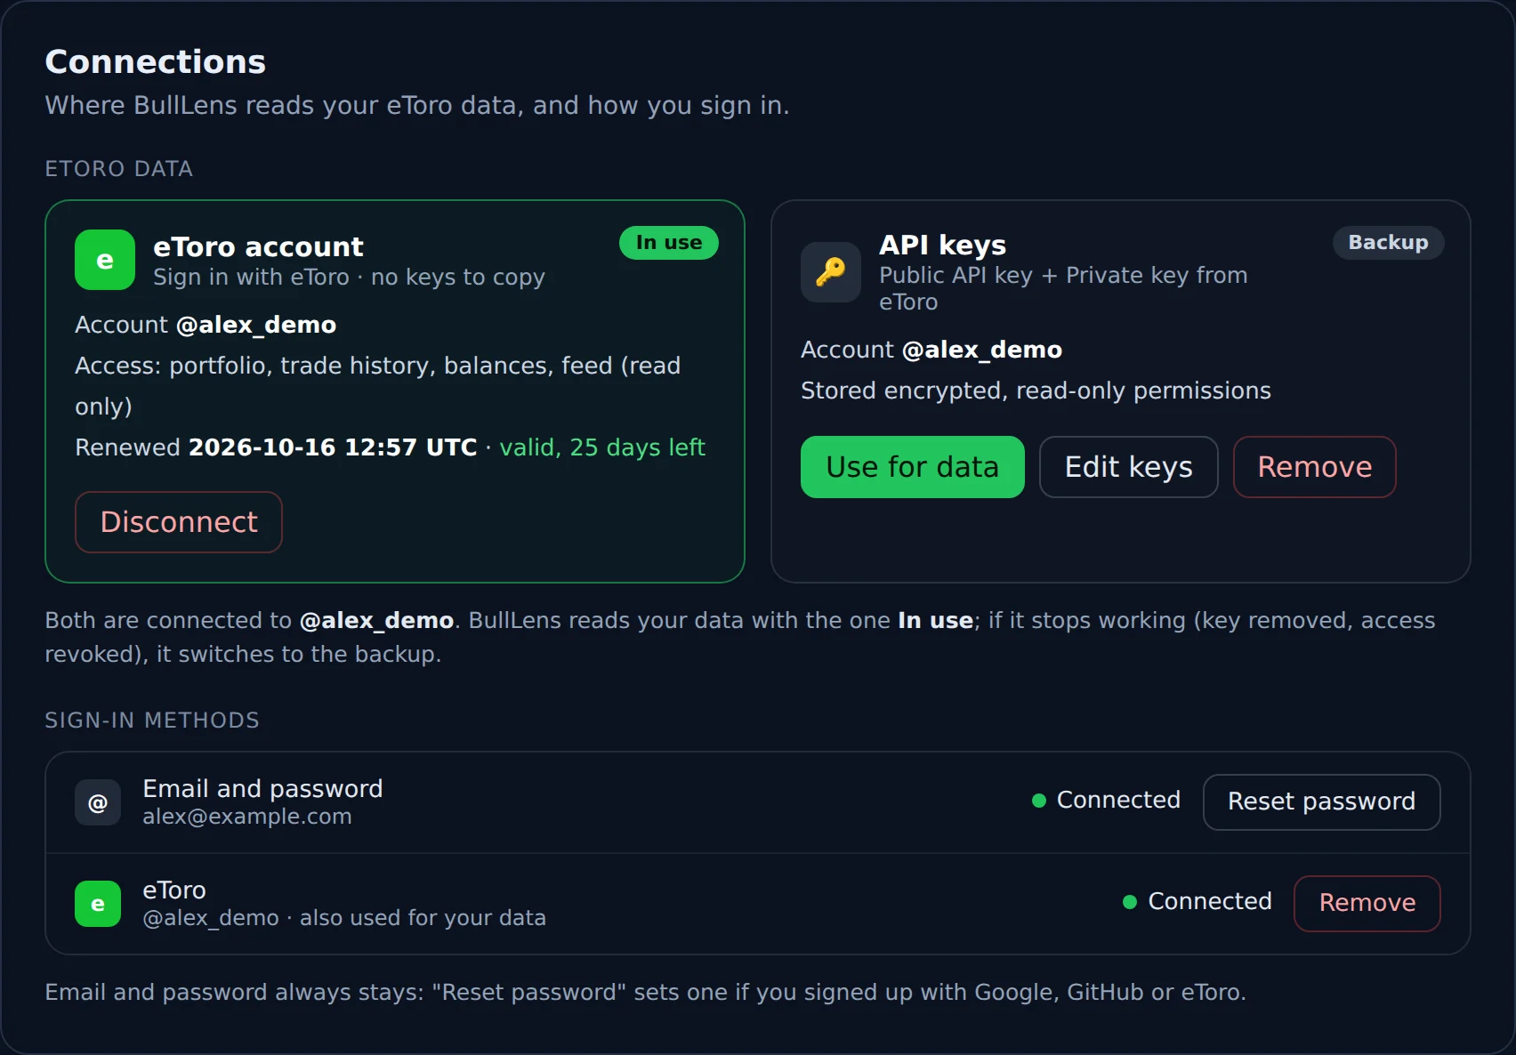Click the "Email and password always stays" note
The width and height of the screenshot is (1516, 1055).
click(x=645, y=992)
